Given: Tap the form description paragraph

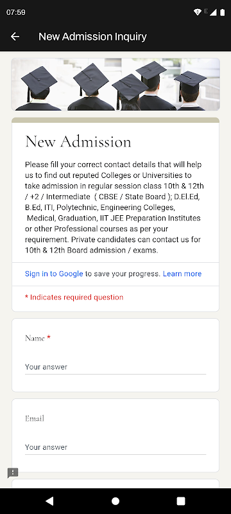Looking at the screenshot, I should pos(114,208).
